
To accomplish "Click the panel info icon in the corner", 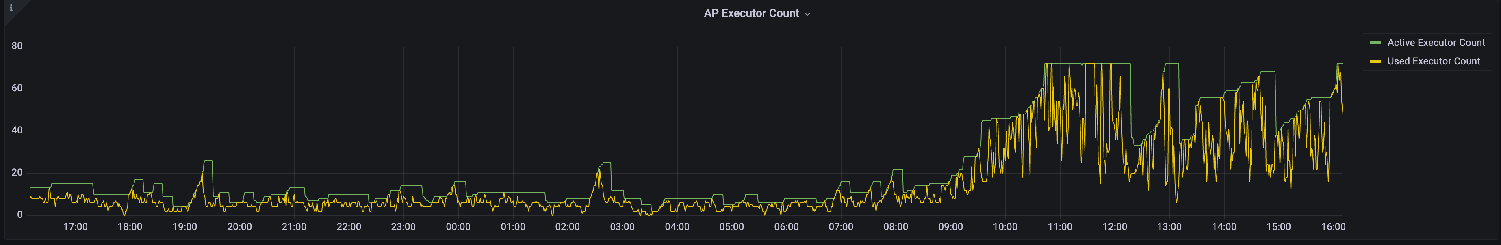I will [11, 8].
